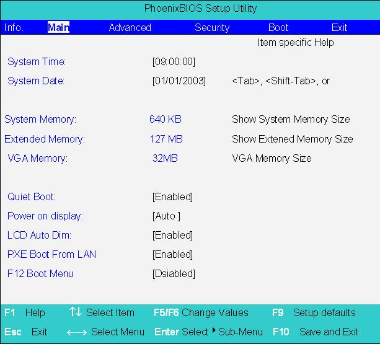Click the VGA Memory label
The height and width of the screenshot is (344, 380).
click(38, 159)
